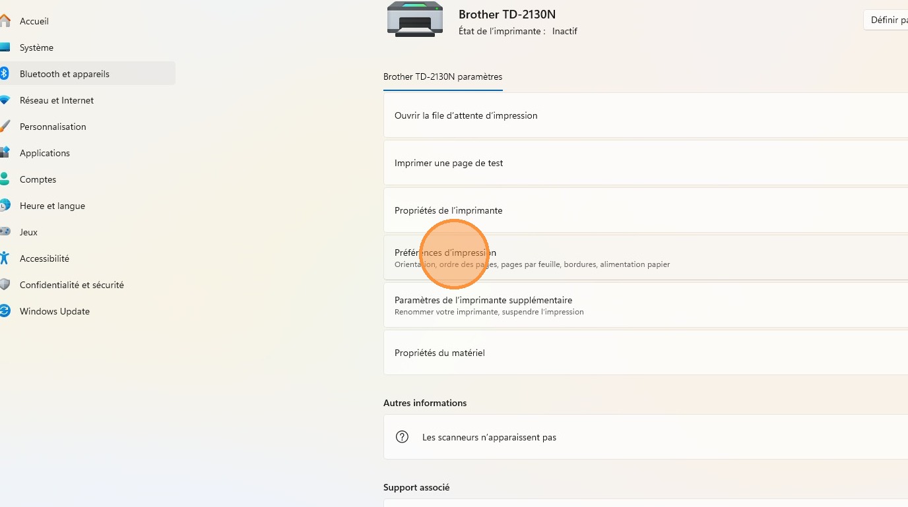The height and width of the screenshot is (507, 908).
Task: Open the print queue (file d'attente d'impression)
Action: 466,115
